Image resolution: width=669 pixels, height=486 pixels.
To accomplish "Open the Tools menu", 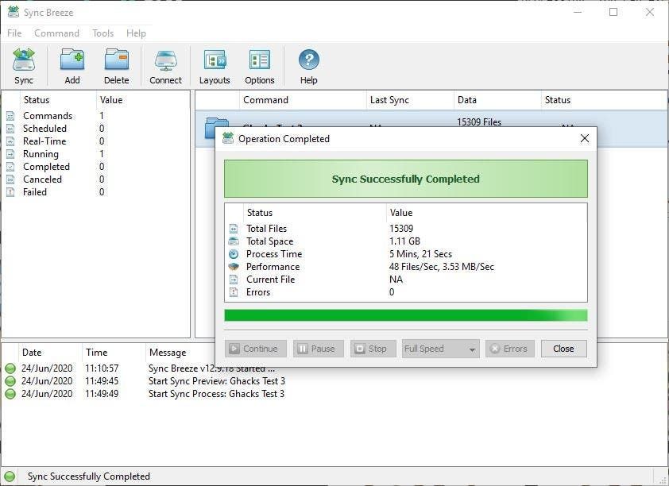I will [x=102, y=33].
